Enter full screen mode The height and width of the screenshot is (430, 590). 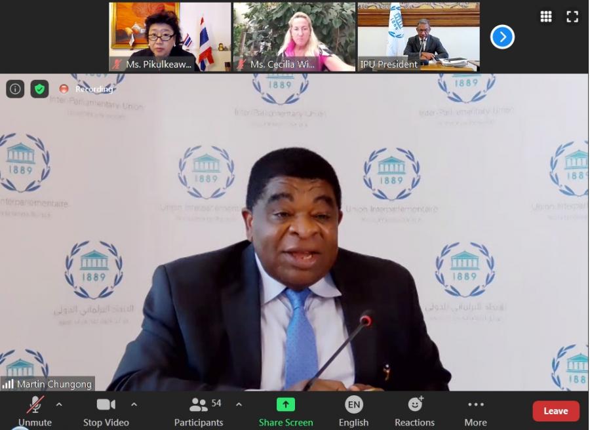click(572, 17)
